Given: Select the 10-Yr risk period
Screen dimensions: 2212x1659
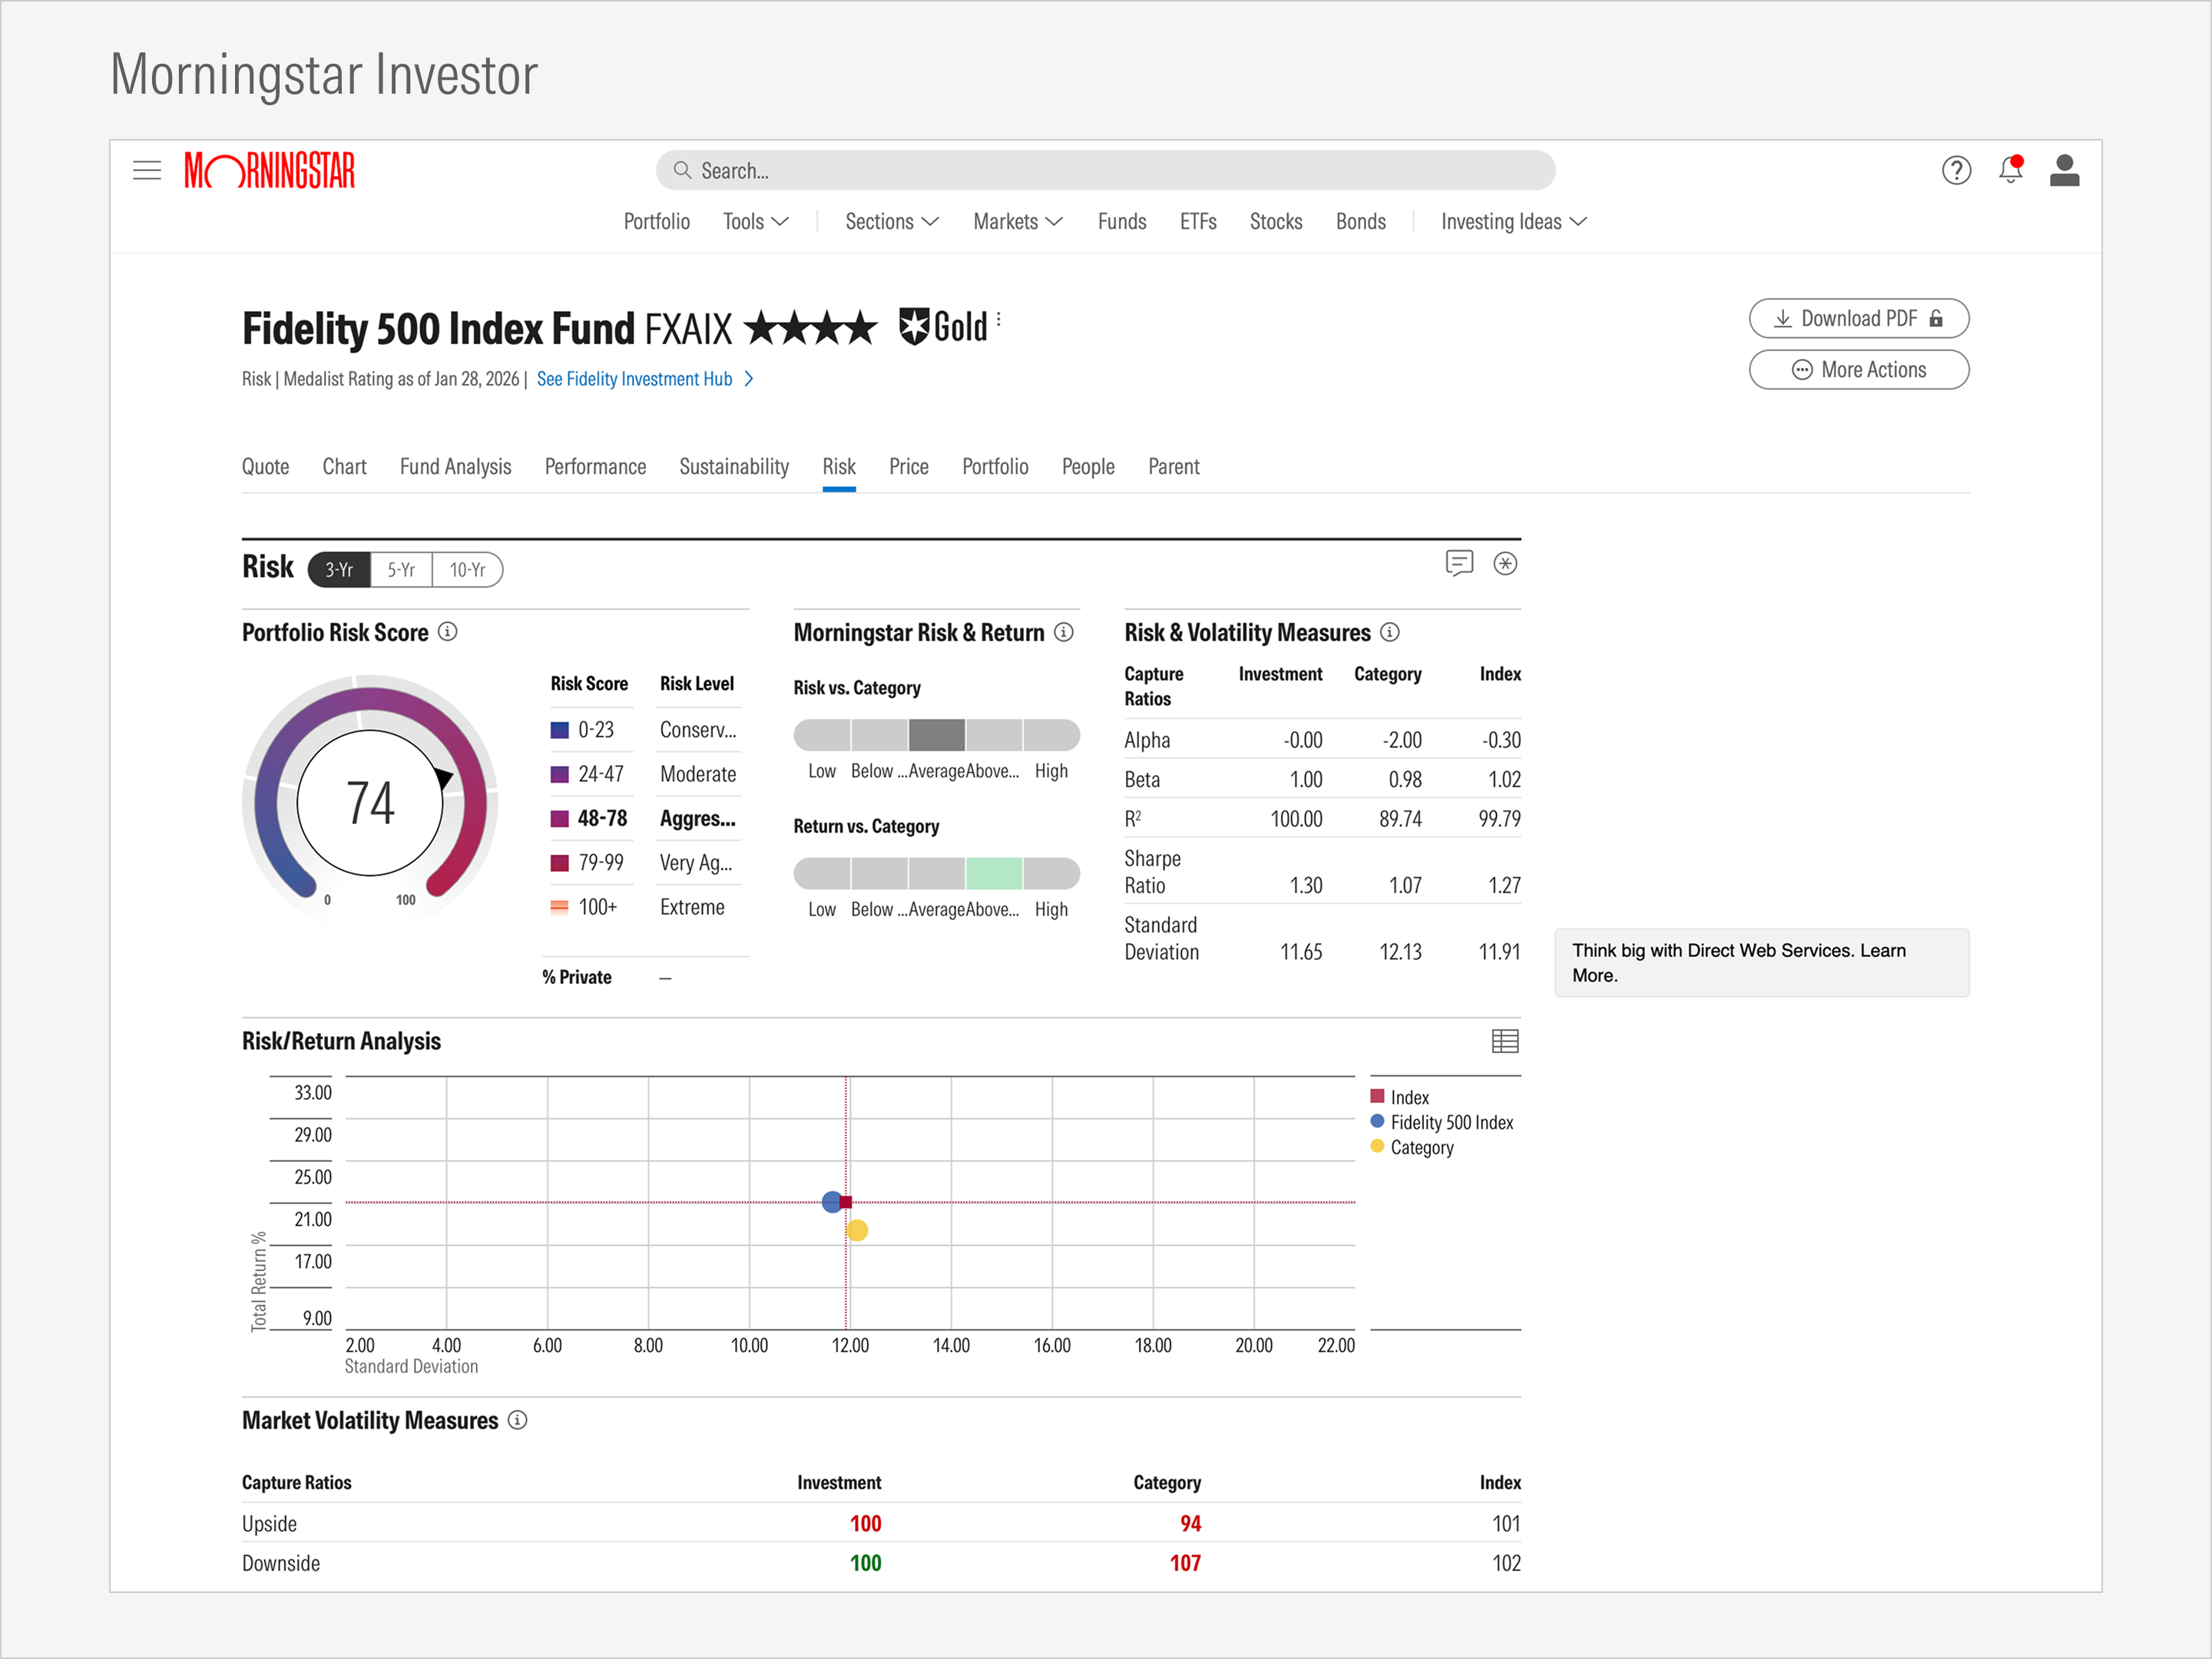Looking at the screenshot, I should (467, 569).
